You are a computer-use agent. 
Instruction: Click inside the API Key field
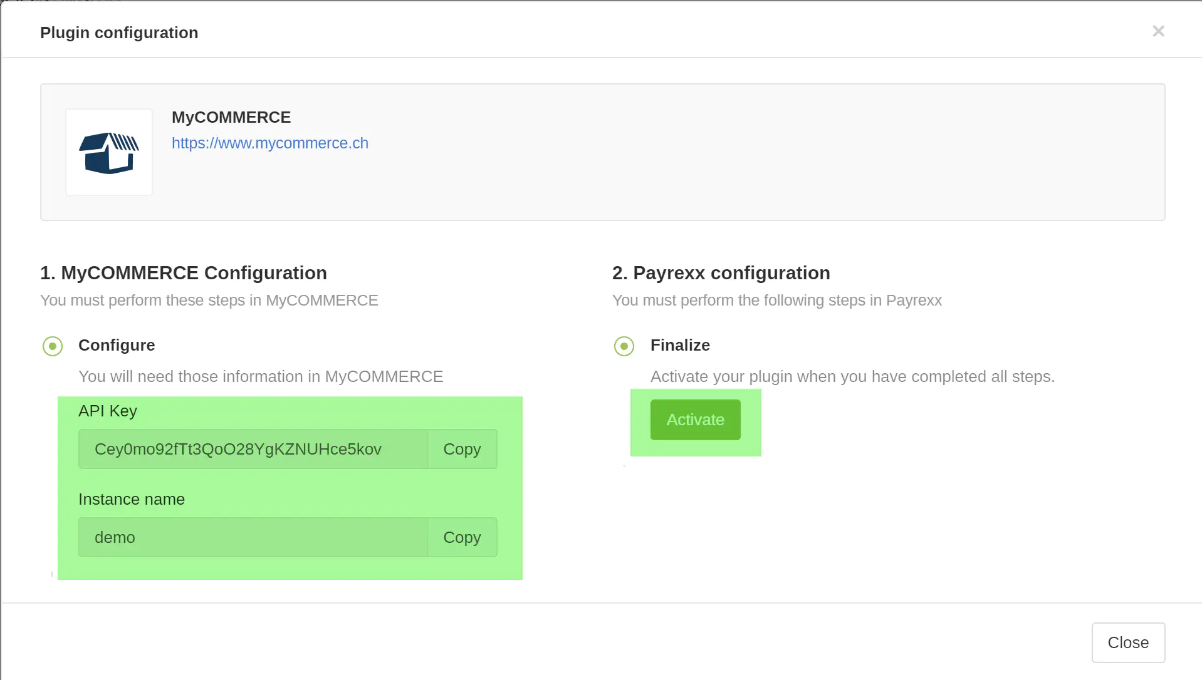click(253, 450)
